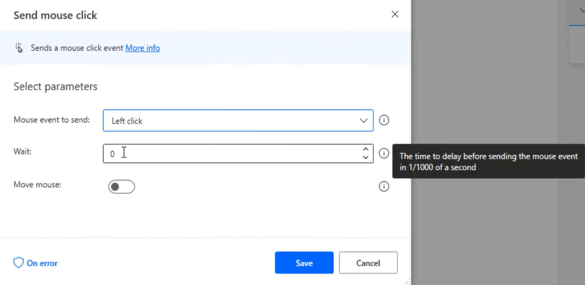Click the dialog resize grip in corner

pos(407,282)
